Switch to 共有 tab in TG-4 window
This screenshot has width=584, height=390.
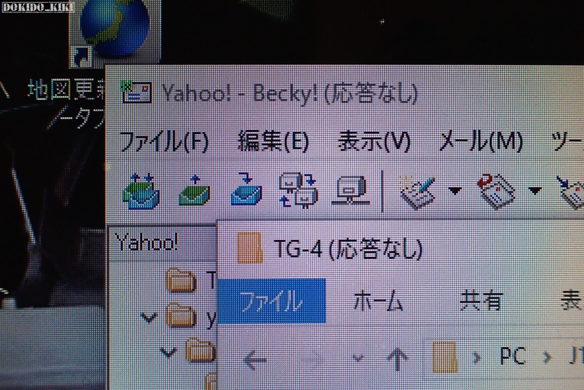point(481,300)
